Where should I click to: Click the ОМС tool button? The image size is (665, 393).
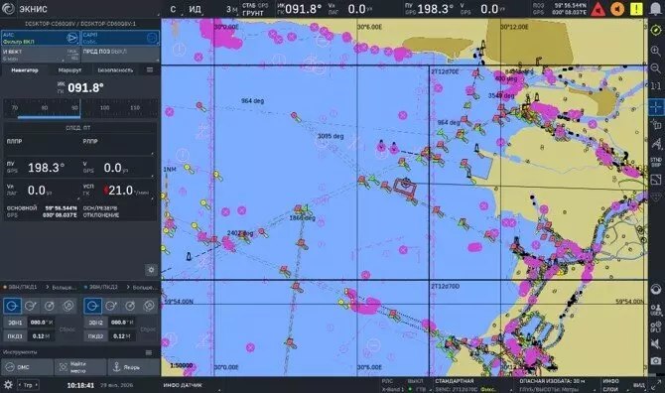28,367
